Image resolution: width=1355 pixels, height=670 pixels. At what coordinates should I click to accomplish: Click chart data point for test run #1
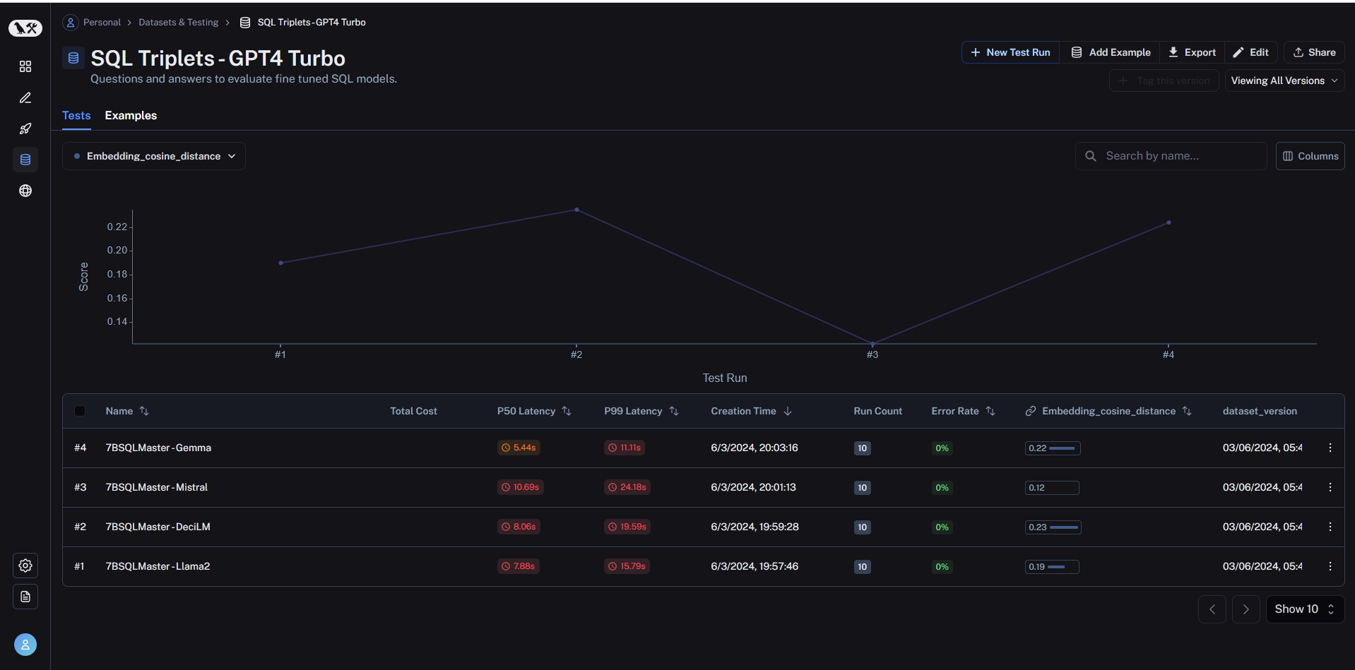click(280, 263)
